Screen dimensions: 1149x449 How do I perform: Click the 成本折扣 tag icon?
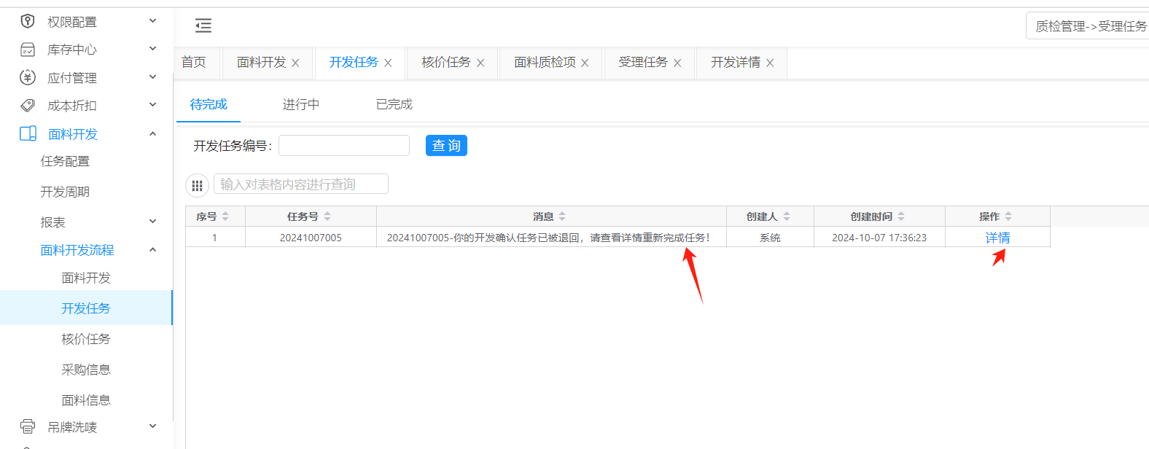pyautogui.click(x=28, y=106)
